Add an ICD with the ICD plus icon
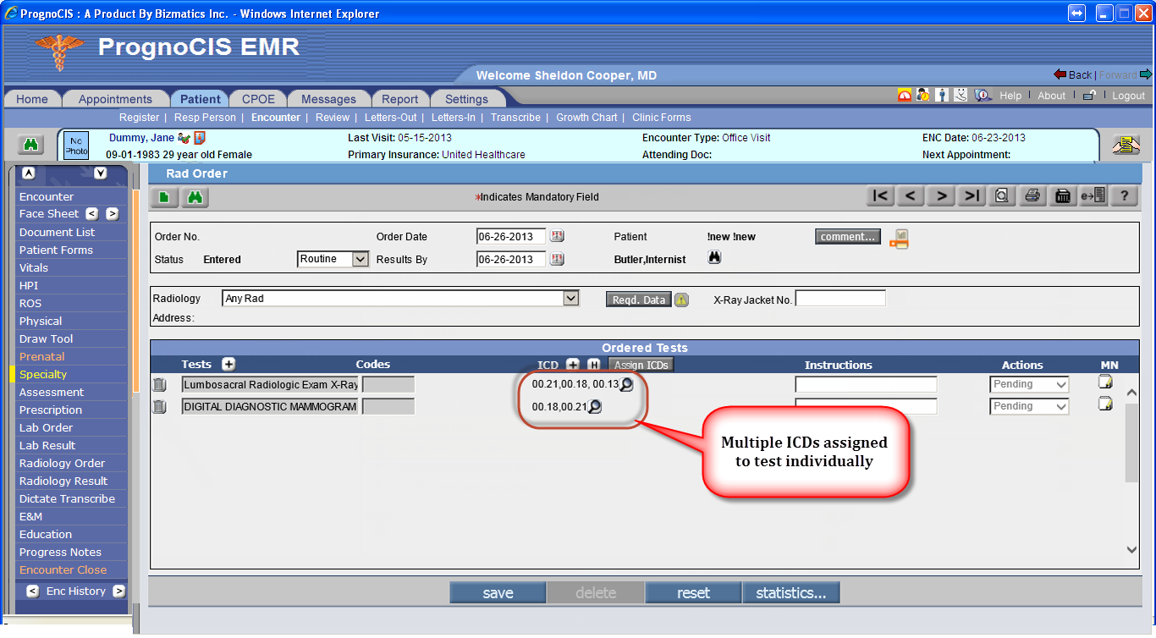This screenshot has height=638, width=1156. 573,365
